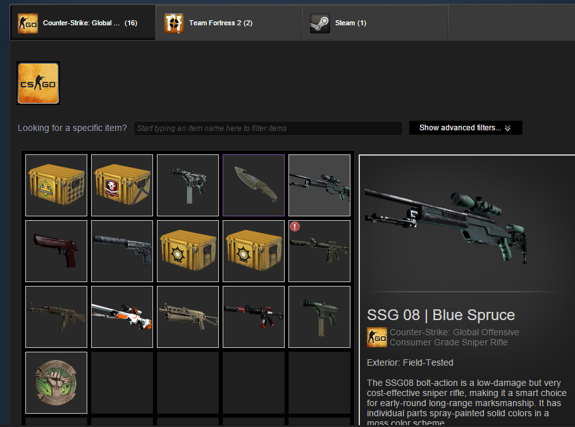Select the red and black M4A4 rifle
575x427 pixels.
(x=254, y=317)
